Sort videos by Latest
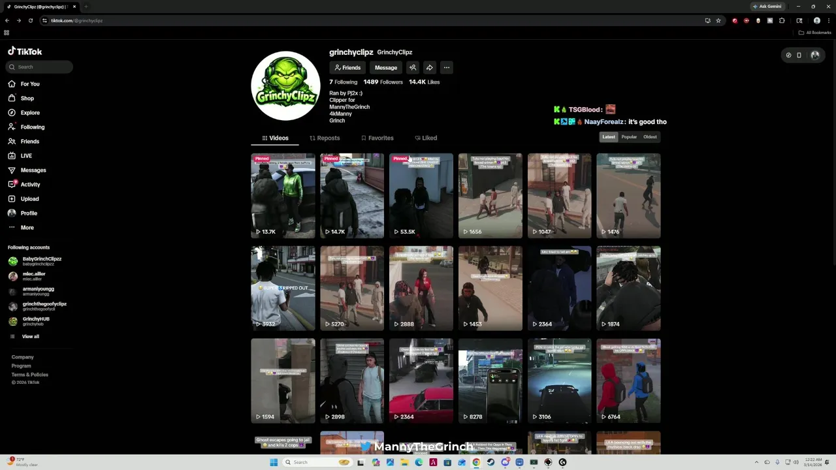836x470 pixels. pos(609,137)
